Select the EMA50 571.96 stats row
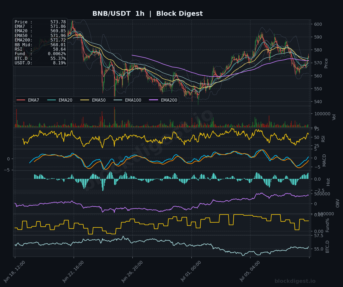343x287 pixels. point(40,35)
